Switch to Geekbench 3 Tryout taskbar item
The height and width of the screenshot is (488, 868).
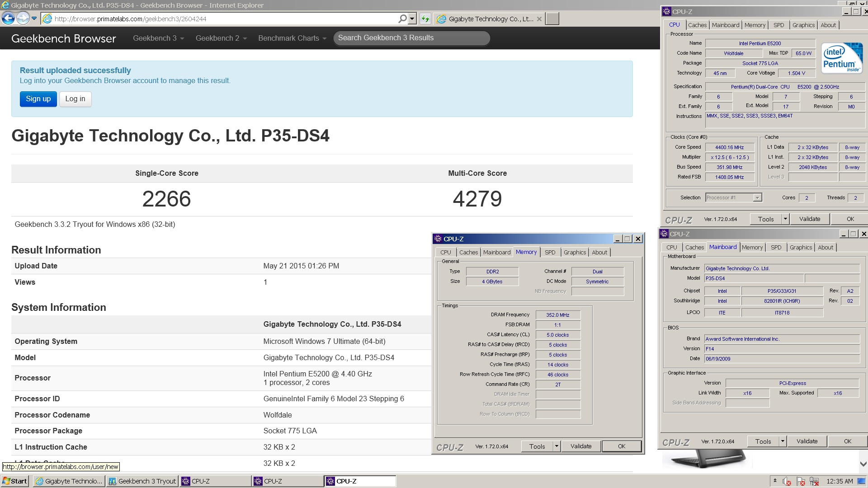point(142,481)
